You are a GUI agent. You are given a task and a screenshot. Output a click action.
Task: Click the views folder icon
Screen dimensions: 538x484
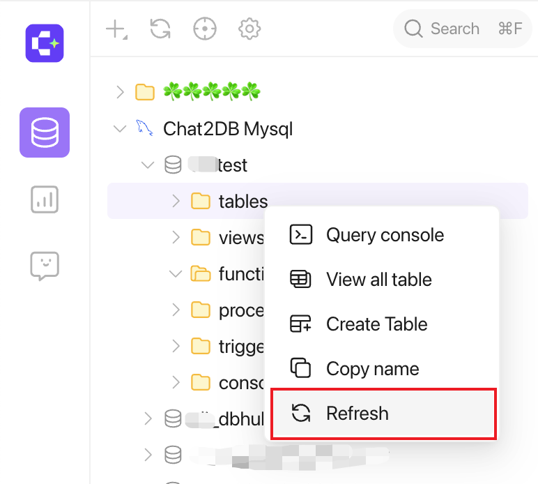point(201,237)
